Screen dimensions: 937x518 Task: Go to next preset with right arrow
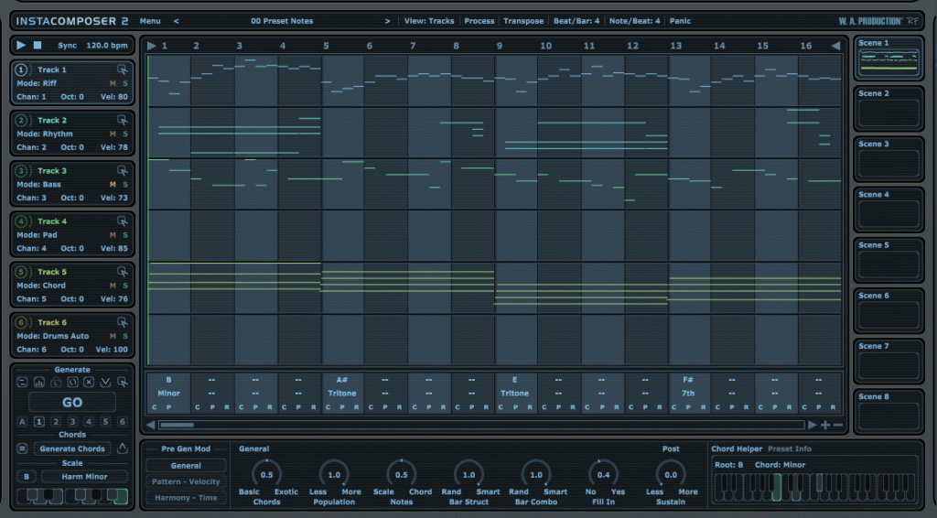coord(387,21)
